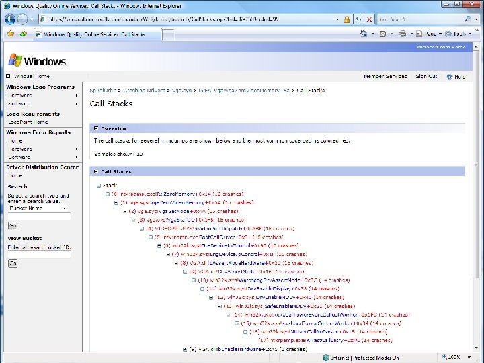The width and height of the screenshot is (484, 363).
Task: Click inside the exact bucket ID field
Action: tap(39, 254)
